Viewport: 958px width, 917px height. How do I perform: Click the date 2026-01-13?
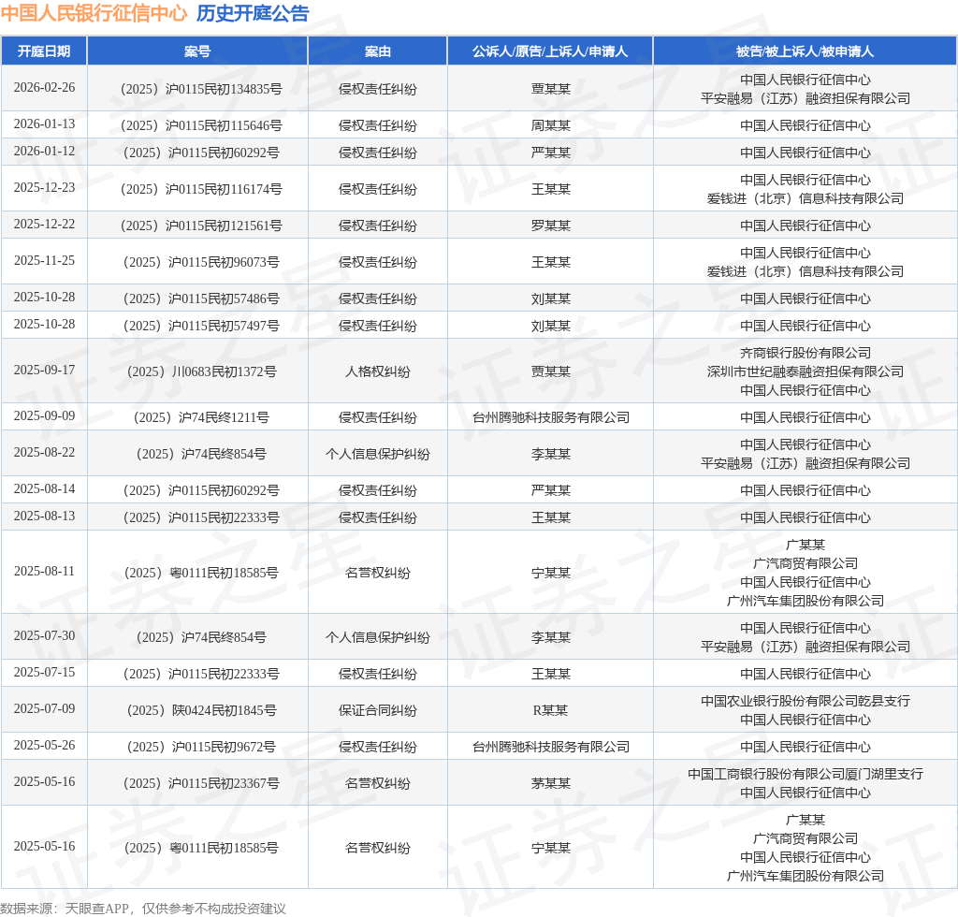pyautogui.click(x=44, y=124)
